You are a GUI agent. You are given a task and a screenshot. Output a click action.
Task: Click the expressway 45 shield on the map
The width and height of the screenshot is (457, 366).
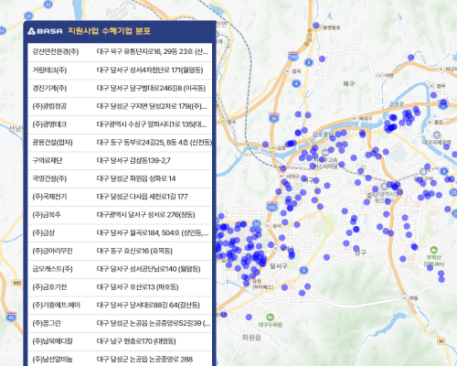point(11,317)
